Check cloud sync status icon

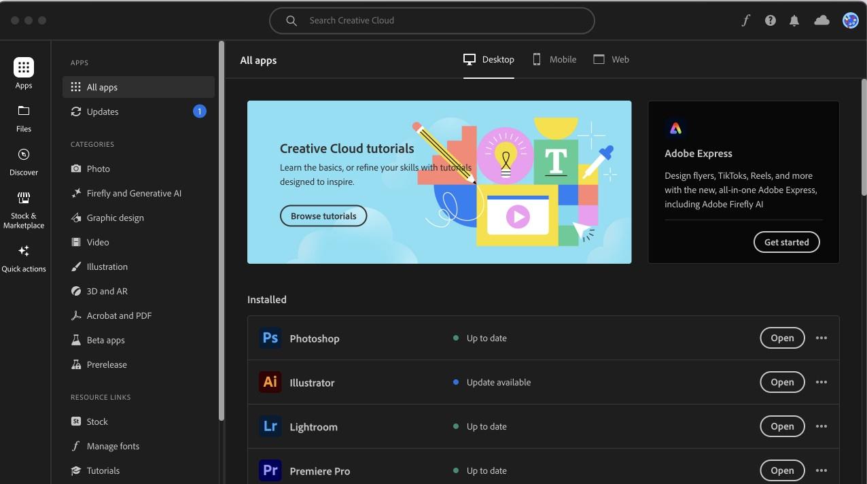click(x=822, y=20)
